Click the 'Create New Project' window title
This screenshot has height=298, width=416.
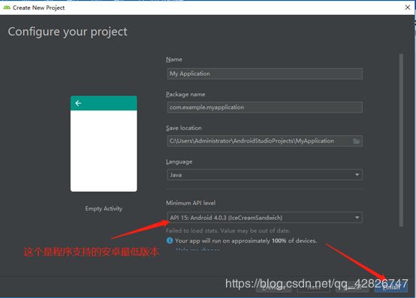tap(39, 8)
